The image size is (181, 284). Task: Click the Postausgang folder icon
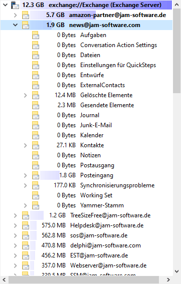pyautogui.click(x=36, y=165)
